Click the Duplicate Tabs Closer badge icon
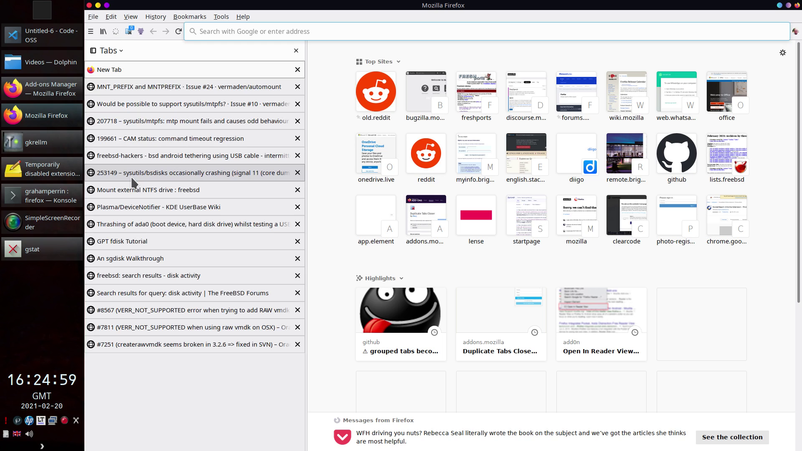The width and height of the screenshot is (802, 451). tap(129, 31)
